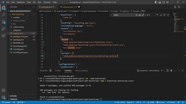Toggle the primary sidebar layout icon

click(156, 2)
